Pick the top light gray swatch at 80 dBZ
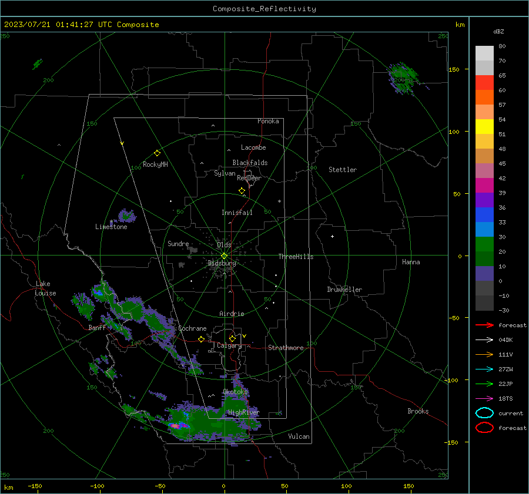 (484, 53)
